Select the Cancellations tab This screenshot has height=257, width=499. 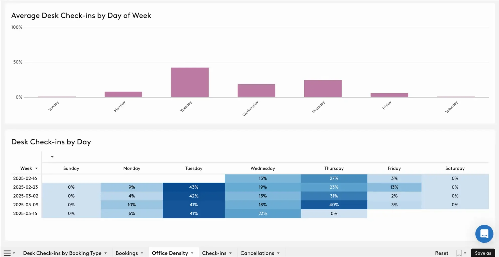coord(257,253)
